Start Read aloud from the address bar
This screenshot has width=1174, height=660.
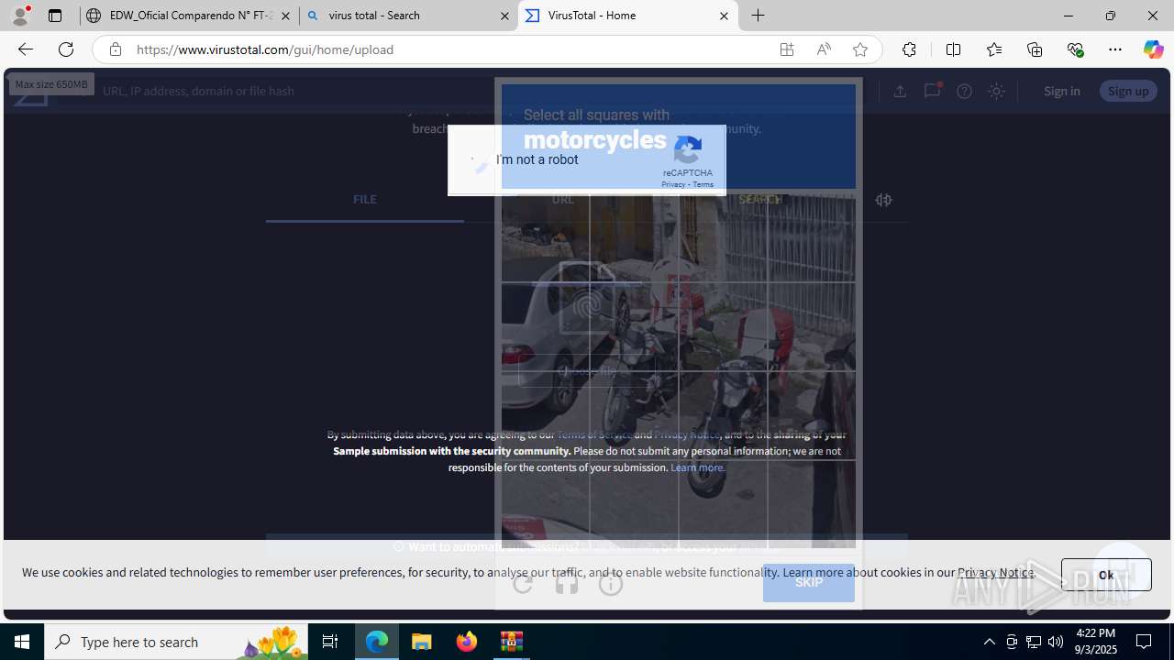[824, 49]
